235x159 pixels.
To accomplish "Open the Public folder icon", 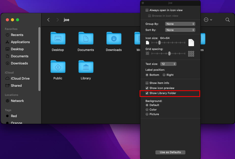I will point(58,67).
